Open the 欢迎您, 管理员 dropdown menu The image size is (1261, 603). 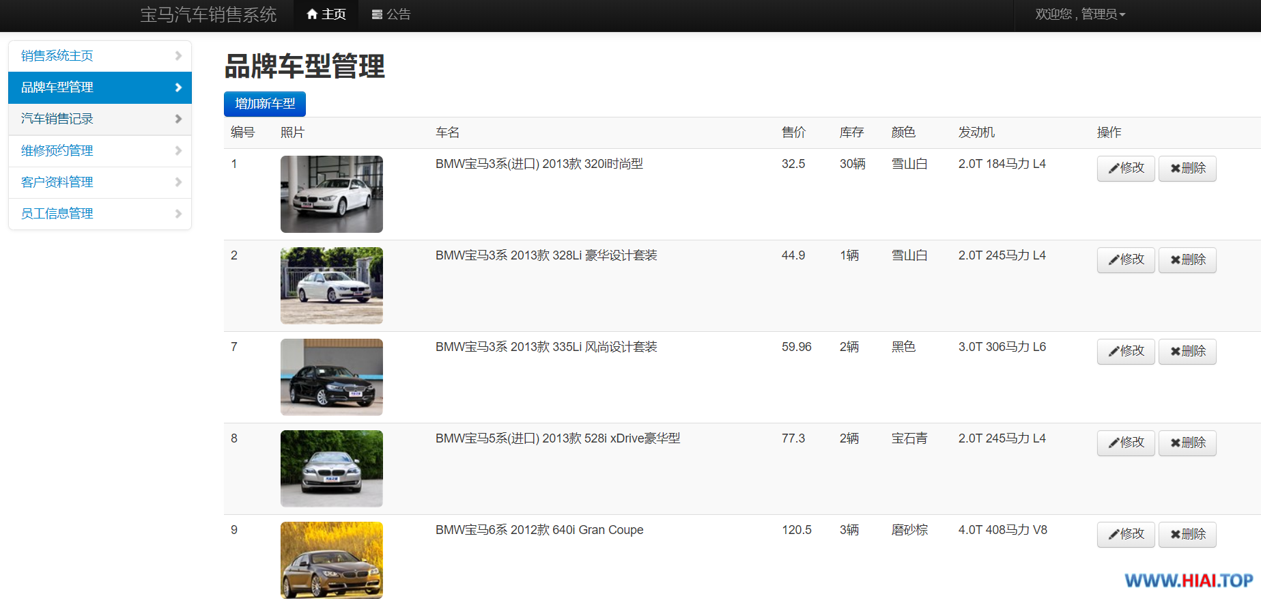[x=1080, y=14]
